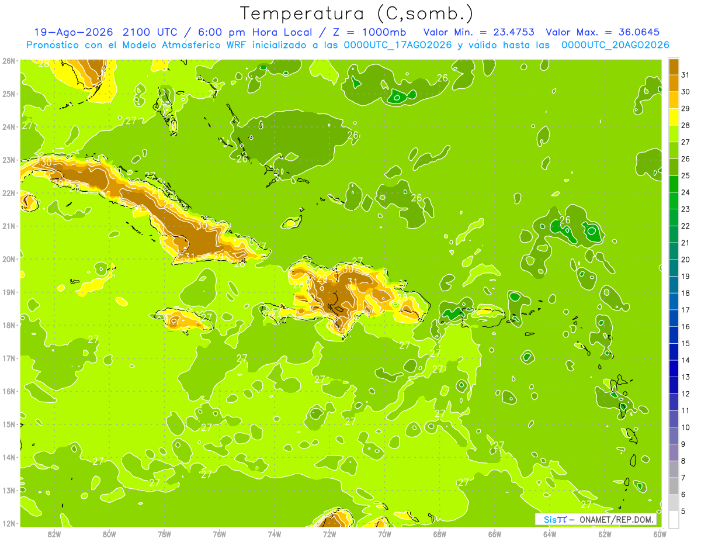Click the "82W" longitude axis label
The image size is (701, 542).
point(54,534)
